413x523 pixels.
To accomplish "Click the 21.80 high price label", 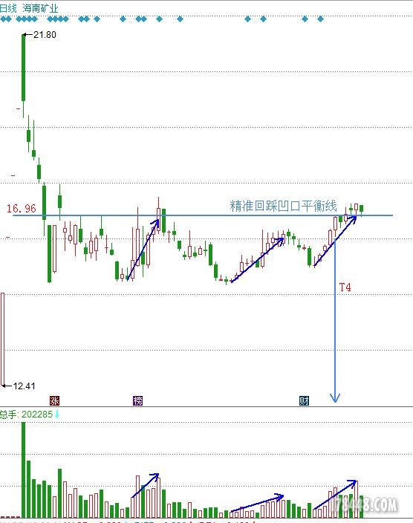I will pyautogui.click(x=45, y=35).
